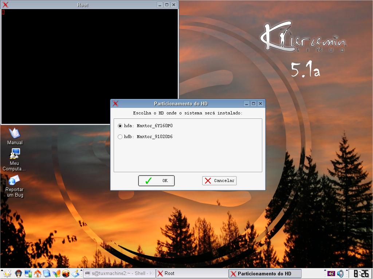The image size is (373, 279).
Task: Confirm disk choice with the OK button
Action: tap(156, 181)
